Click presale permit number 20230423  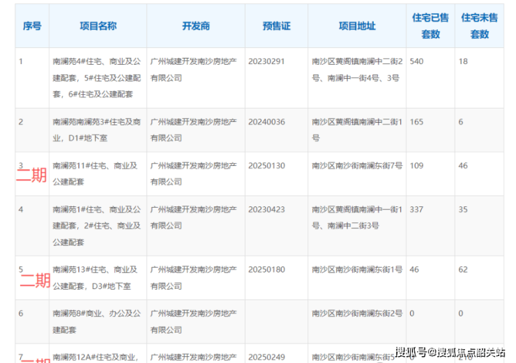pyautogui.click(x=266, y=209)
